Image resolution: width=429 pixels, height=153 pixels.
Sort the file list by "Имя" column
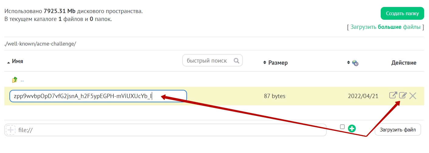[17, 61]
